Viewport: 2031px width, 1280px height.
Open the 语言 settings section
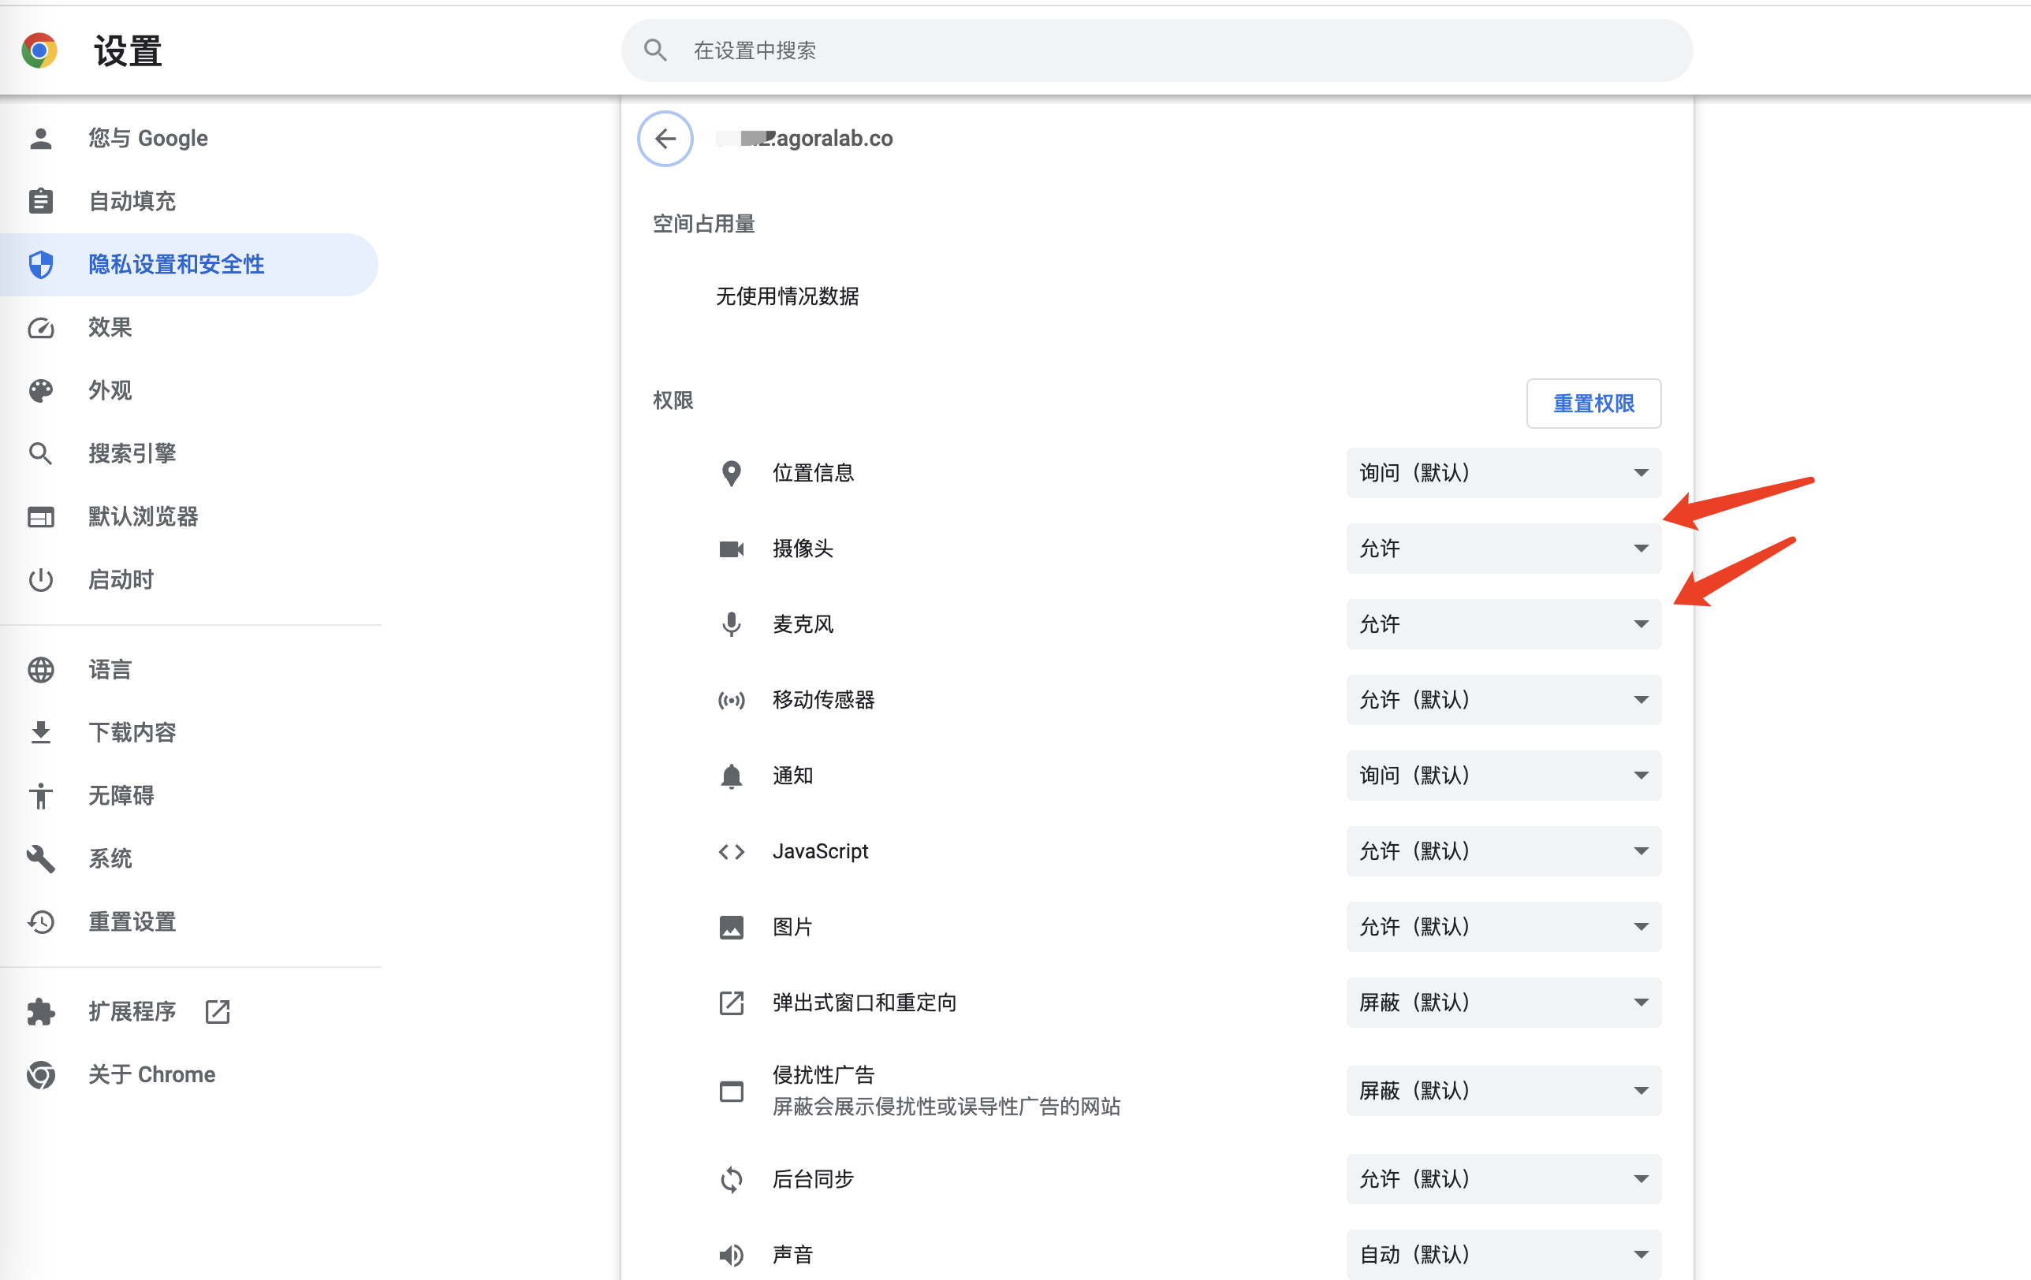189,669
